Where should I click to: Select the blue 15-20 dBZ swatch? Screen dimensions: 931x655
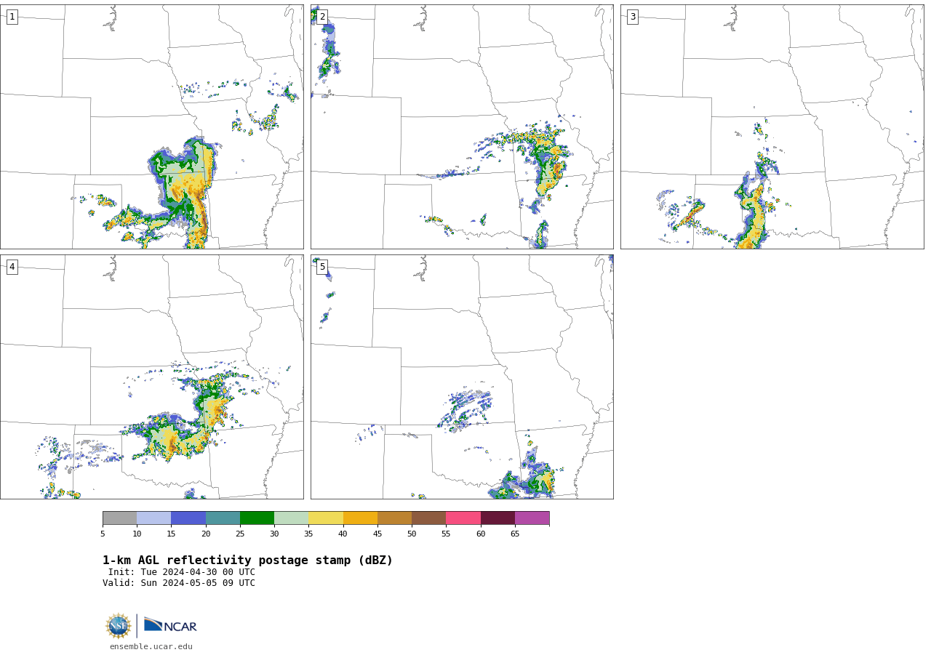pyautogui.click(x=188, y=518)
